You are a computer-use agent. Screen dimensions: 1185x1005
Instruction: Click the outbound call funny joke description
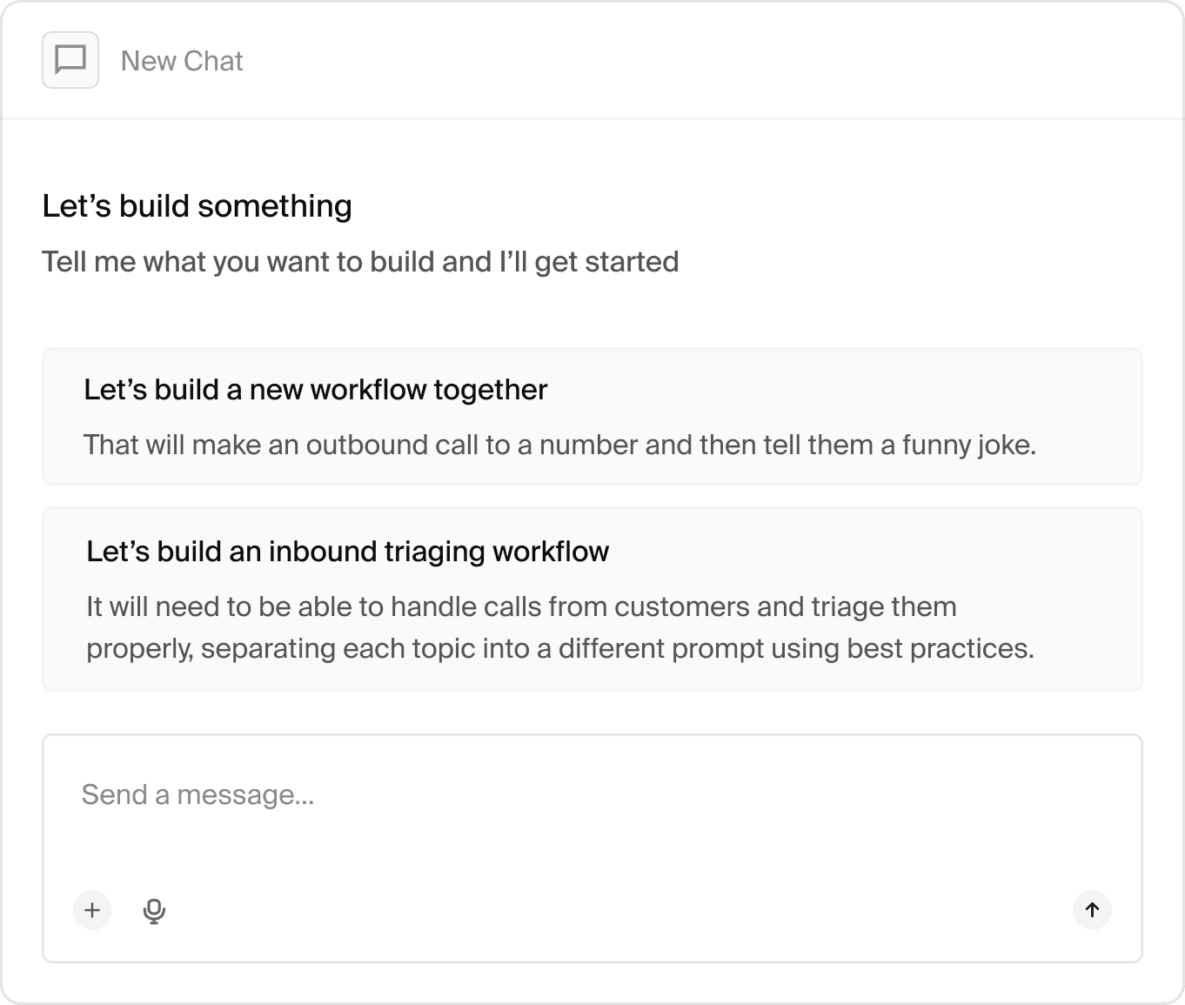(x=559, y=445)
